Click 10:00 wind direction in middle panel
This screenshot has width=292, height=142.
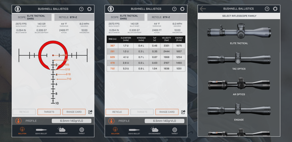[177, 31]
